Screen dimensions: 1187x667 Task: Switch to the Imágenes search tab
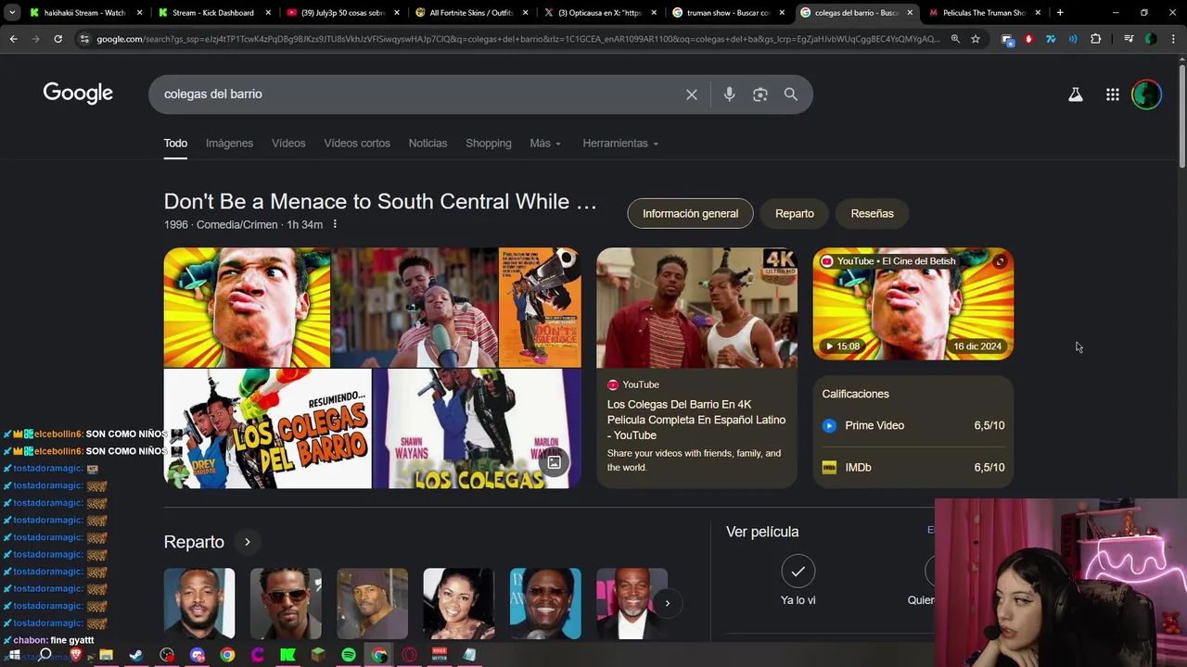point(229,144)
